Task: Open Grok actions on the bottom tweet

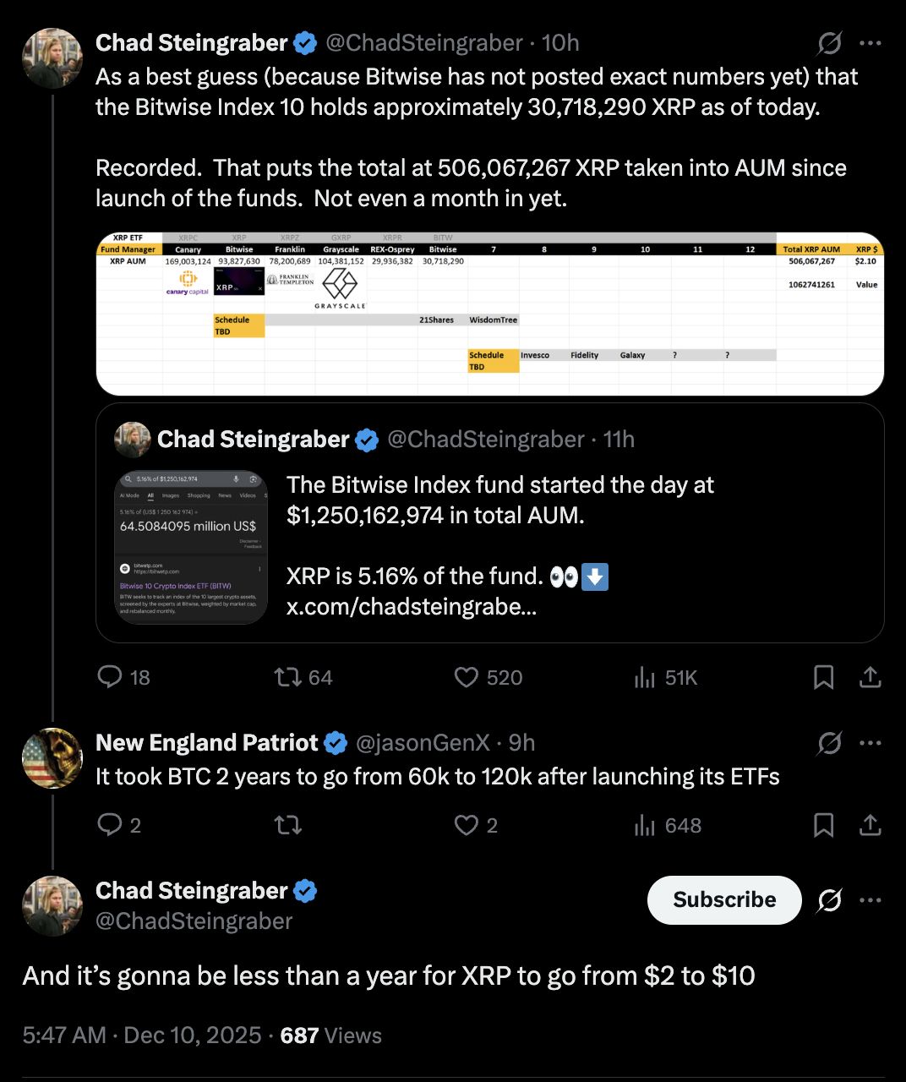Action: click(x=829, y=900)
